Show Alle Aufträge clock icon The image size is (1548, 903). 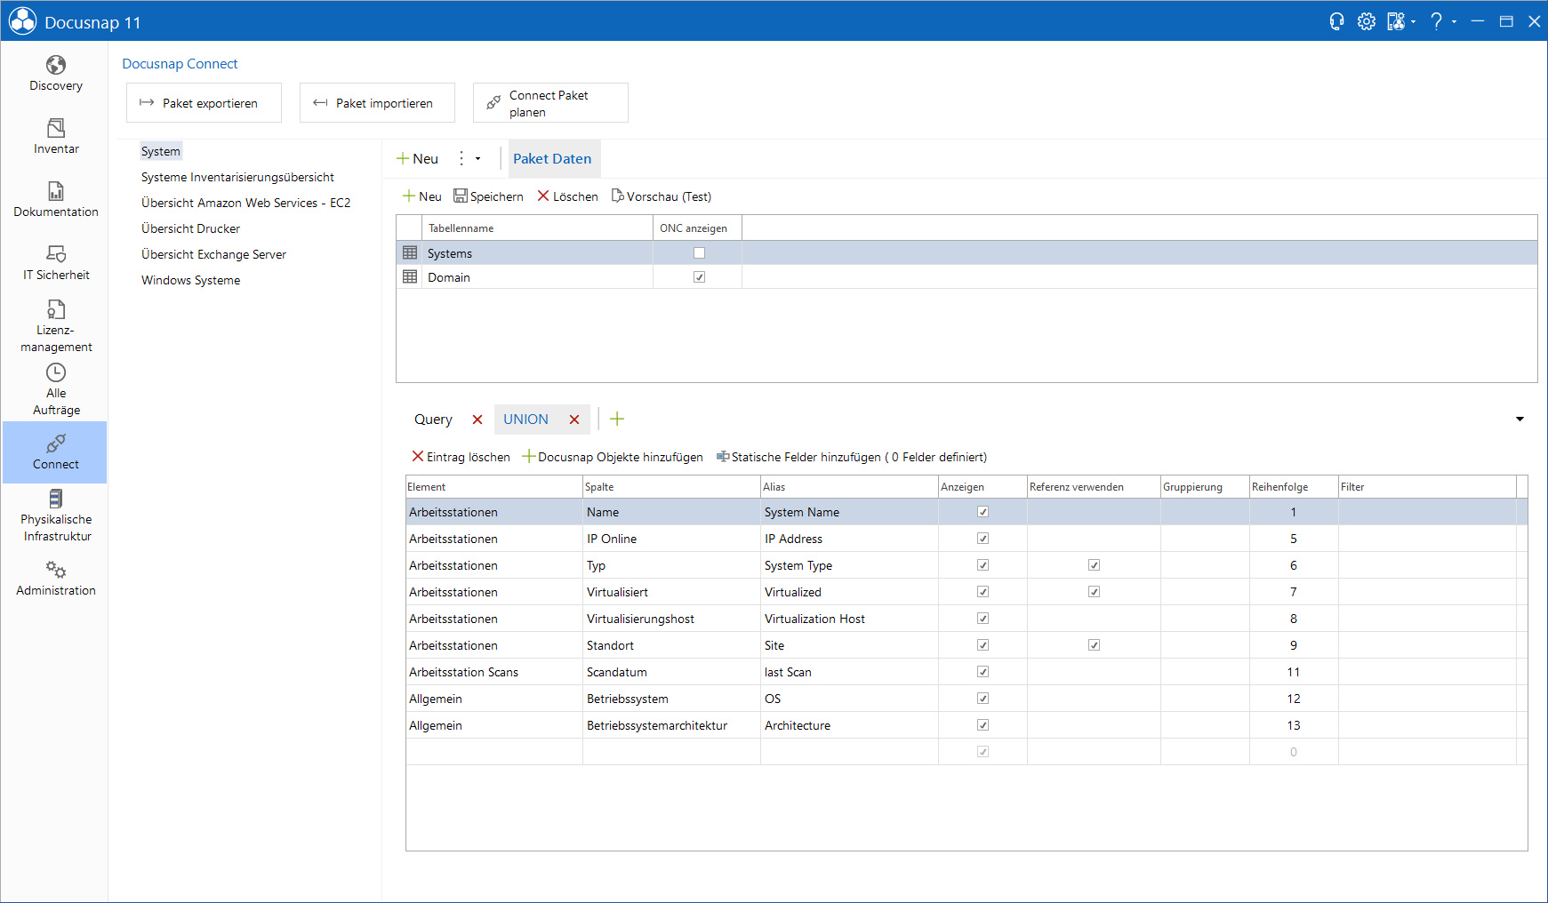click(55, 372)
